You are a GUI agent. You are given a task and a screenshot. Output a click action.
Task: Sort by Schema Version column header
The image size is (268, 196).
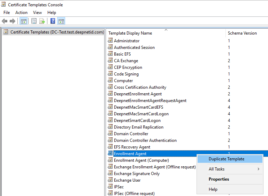[x=242, y=33]
